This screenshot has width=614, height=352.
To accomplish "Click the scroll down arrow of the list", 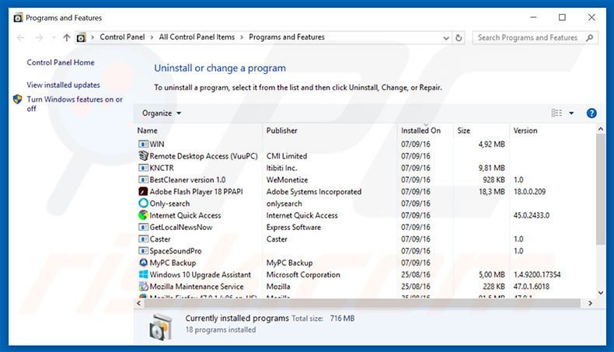I will pos(600,292).
